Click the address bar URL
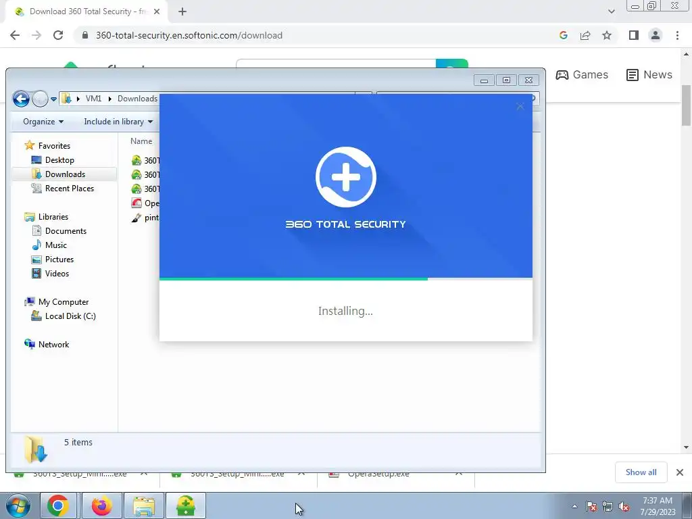The height and width of the screenshot is (519, 692). point(189,35)
